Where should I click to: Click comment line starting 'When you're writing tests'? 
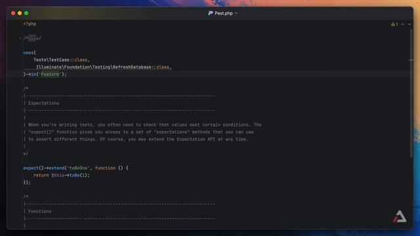[144, 125]
